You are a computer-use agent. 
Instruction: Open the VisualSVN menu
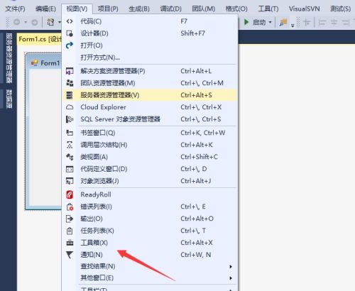[x=305, y=9]
